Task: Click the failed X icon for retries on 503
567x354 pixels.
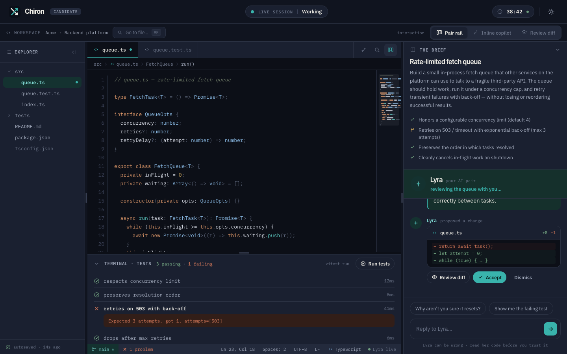Action: 96,309
